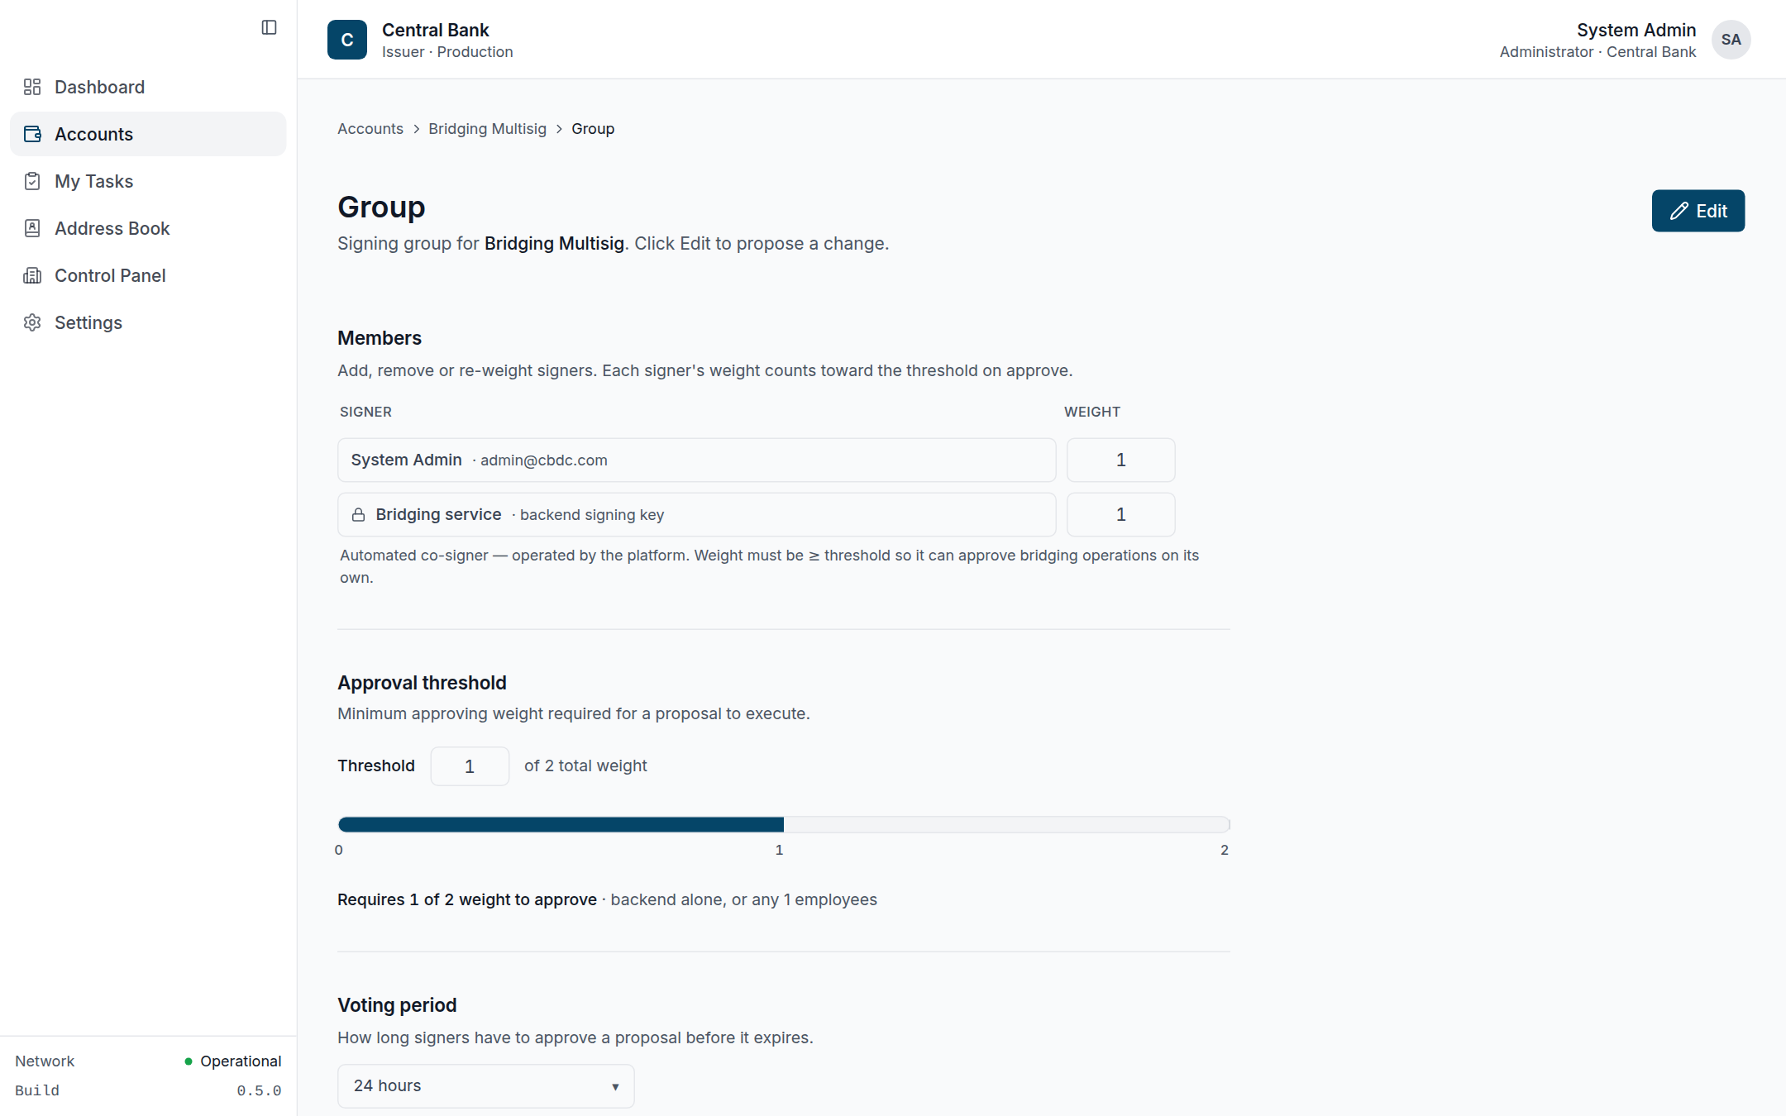Click the unfilled part of threshold bar
The image size is (1786, 1116).
pos(1007,824)
